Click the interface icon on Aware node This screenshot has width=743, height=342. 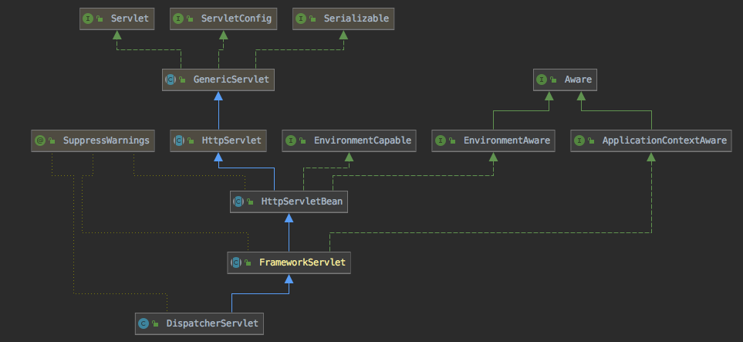(x=542, y=79)
